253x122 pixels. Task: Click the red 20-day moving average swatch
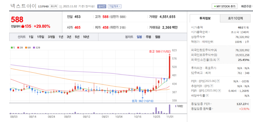coord(18,47)
